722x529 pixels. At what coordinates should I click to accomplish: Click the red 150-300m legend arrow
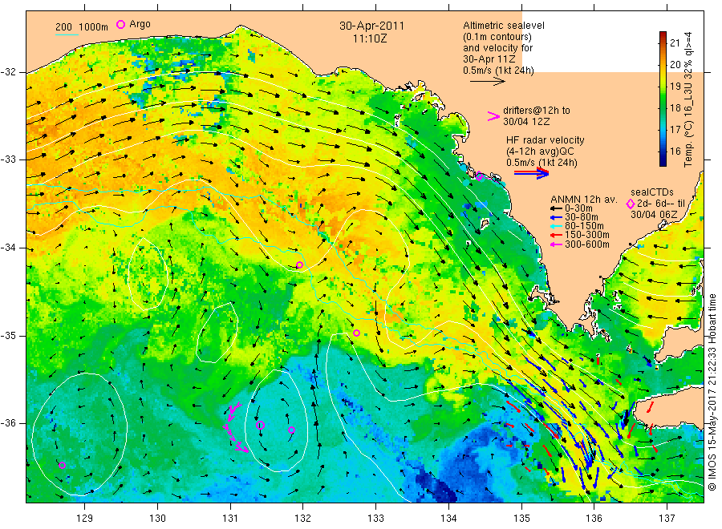(557, 235)
